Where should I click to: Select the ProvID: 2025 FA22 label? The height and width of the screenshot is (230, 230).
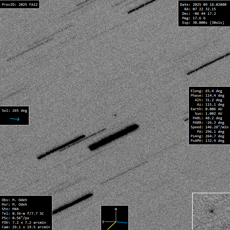20,5
